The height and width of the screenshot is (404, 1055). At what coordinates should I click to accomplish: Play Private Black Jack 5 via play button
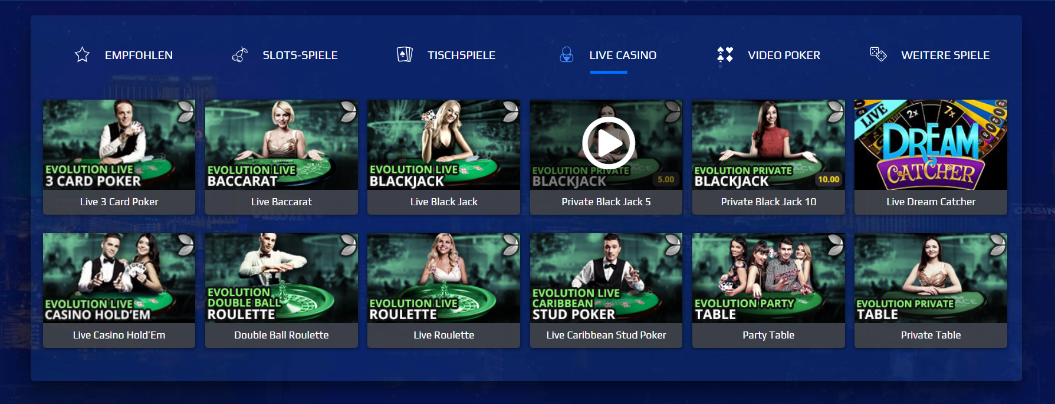coord(609,143)
